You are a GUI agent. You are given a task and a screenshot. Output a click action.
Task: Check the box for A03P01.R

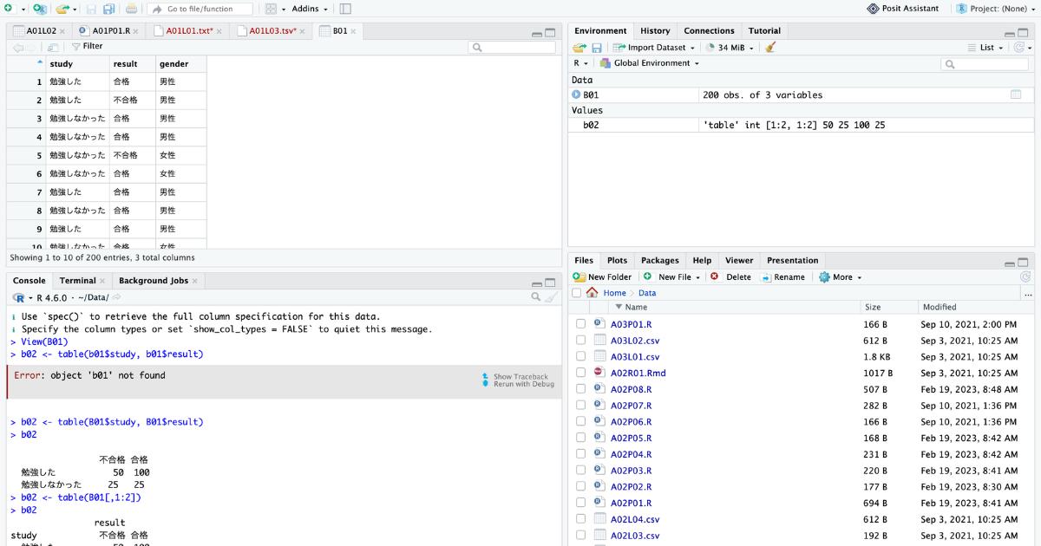580,324
